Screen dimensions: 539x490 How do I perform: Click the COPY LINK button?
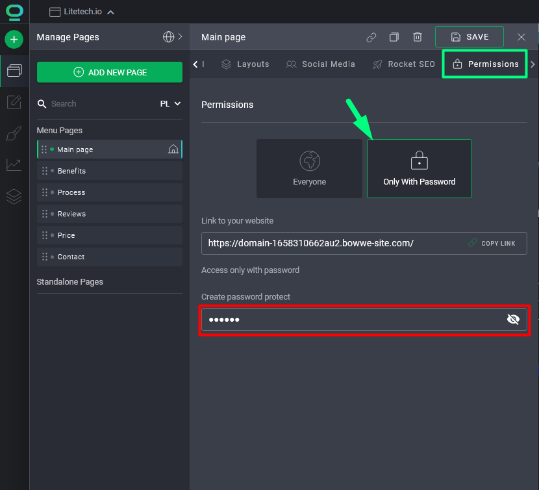(x=492, y=243)
